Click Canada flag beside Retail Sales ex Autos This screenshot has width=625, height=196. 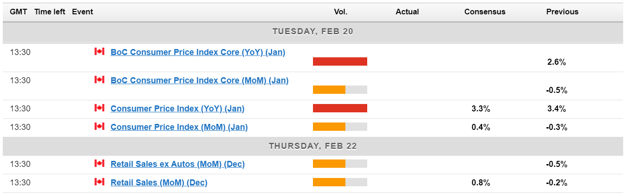[99, 164]
